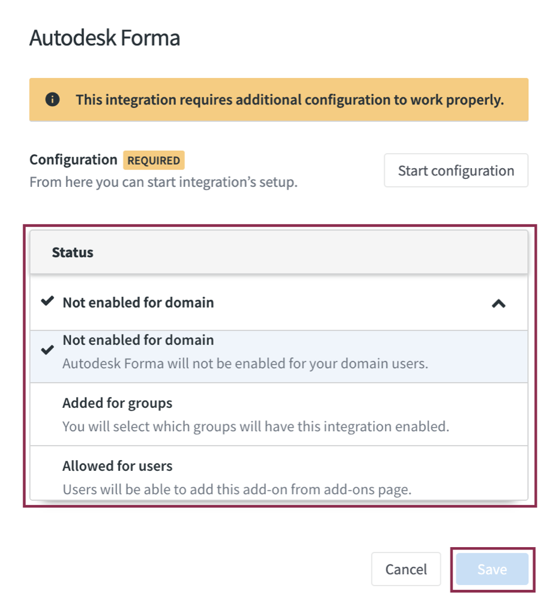Click the Configuration heading
Screen dimensions: 559x600
73,159
